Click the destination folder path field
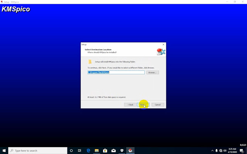This screenshot has height=154, width=247. click(116, 72)
